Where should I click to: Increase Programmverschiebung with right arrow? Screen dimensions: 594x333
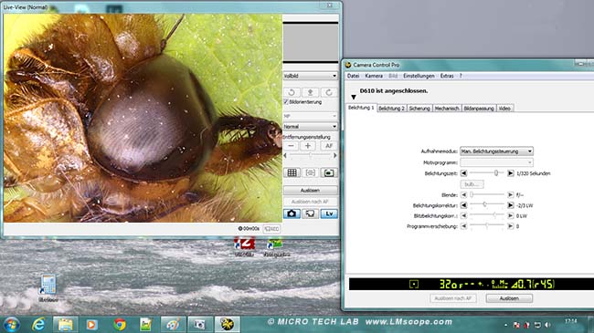pyautogui.click(x=510, y=226)
